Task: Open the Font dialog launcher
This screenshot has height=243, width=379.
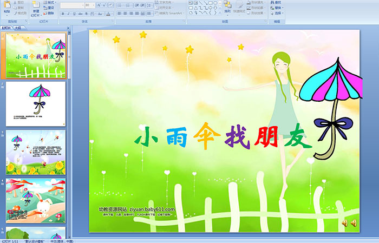Action: [113, 21]
